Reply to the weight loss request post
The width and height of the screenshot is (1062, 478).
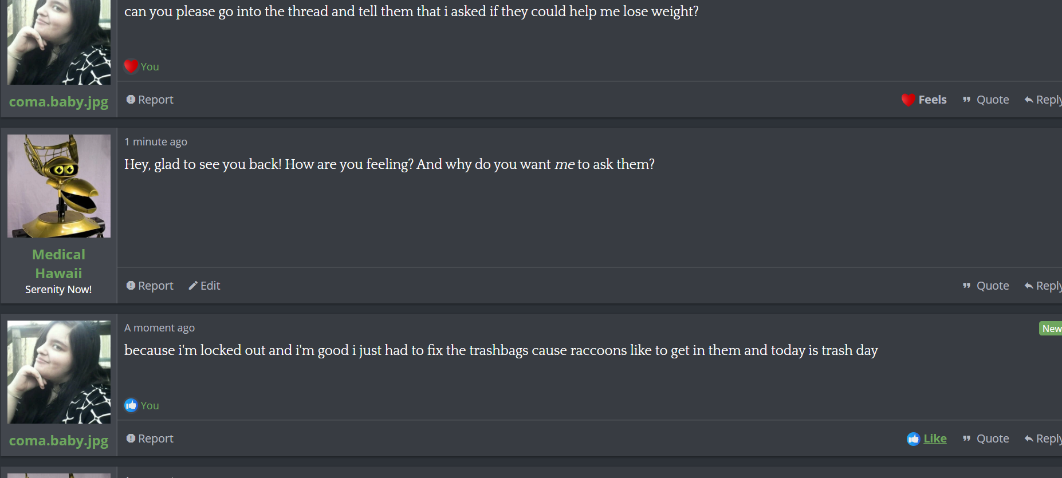pyautogui.click(x=1043, y=100)
